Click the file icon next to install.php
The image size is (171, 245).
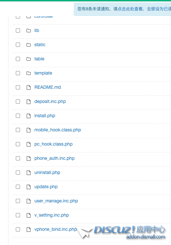[x=29, y=116]
